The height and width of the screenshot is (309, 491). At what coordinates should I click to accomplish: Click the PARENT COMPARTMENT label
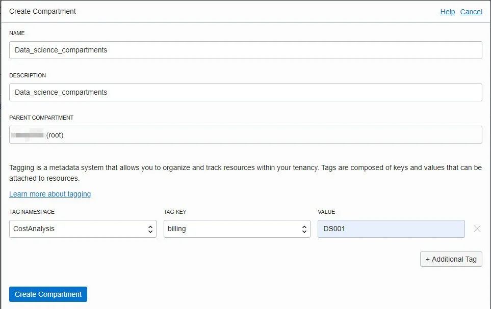[x=41, y=118]
